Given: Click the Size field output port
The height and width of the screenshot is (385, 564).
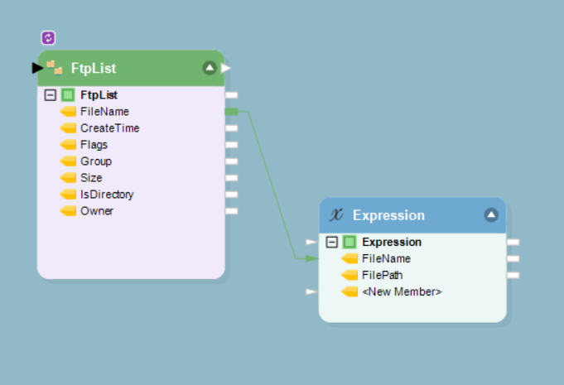Looking at the screenshot, I should click(232, 178).
